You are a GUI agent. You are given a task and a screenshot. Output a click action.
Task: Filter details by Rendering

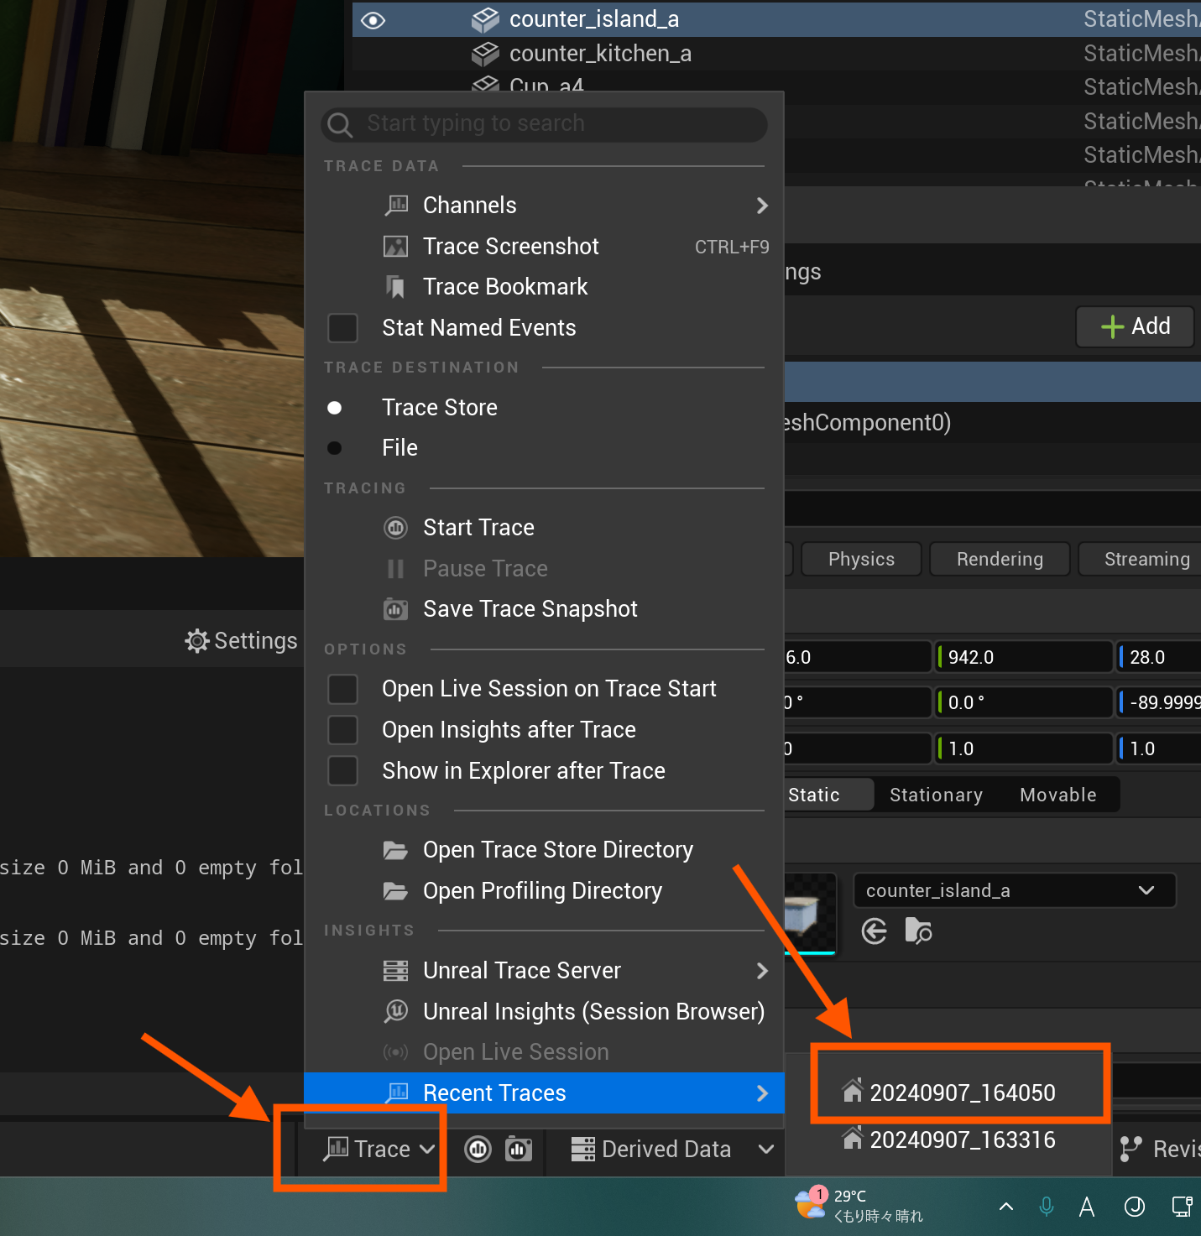pyautogui.click(x=1000, y=559)
